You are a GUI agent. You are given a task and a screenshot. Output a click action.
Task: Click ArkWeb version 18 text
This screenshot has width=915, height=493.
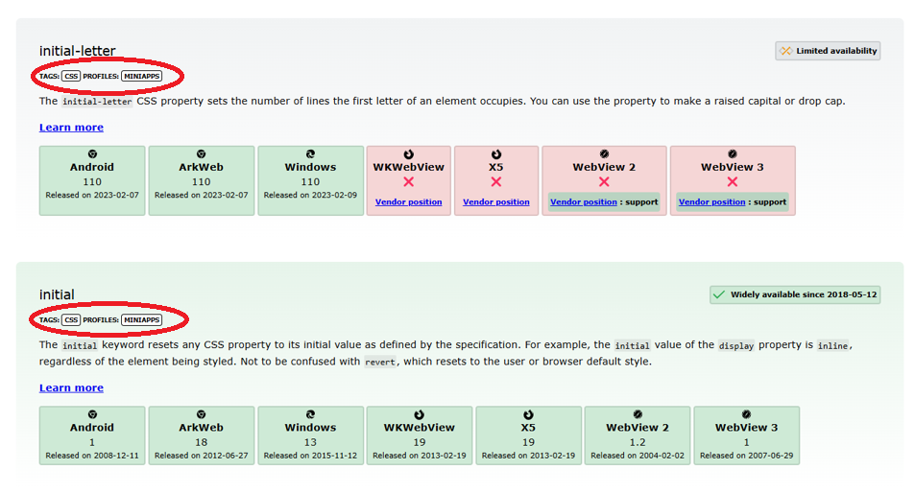pos(202,442)
